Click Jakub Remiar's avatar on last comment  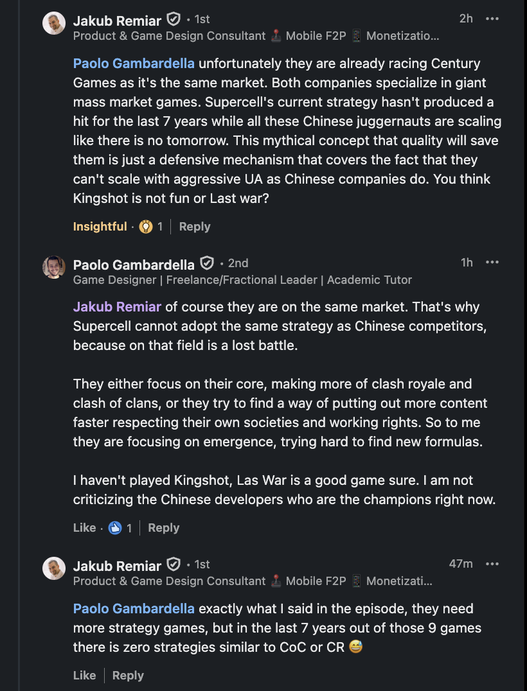pyautogui.click(x=54, y=568)
